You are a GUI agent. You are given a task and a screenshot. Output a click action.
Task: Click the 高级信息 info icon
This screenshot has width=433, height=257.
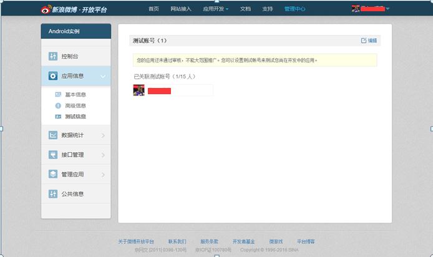pos(58,105)
